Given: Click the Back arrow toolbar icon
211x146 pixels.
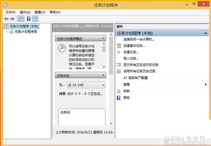Looking at the screenshot, I should [x=6, y=19].
